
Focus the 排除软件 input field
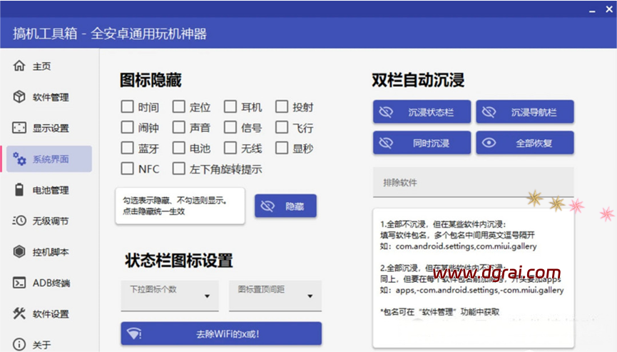[x=473, y=183]
